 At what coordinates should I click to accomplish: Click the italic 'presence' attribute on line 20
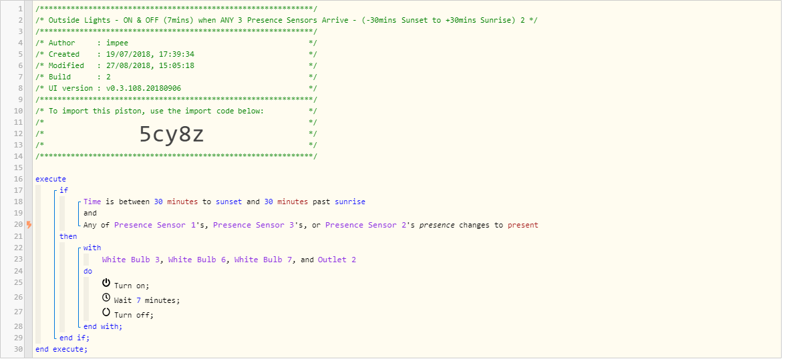click(x=437, y=225)
